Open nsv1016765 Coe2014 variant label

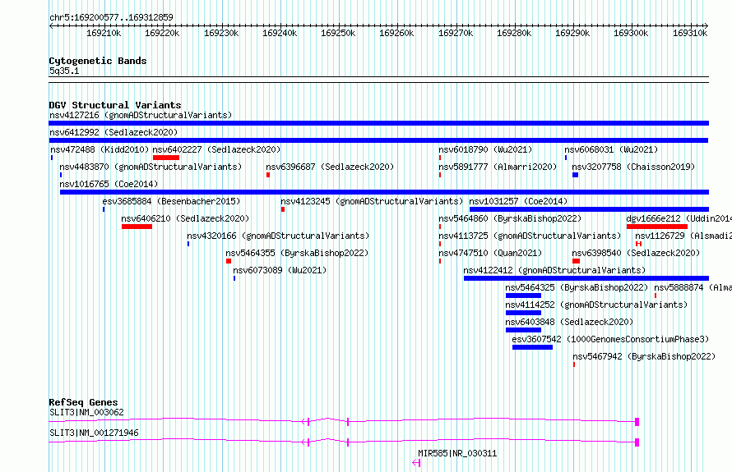point(109,184)
